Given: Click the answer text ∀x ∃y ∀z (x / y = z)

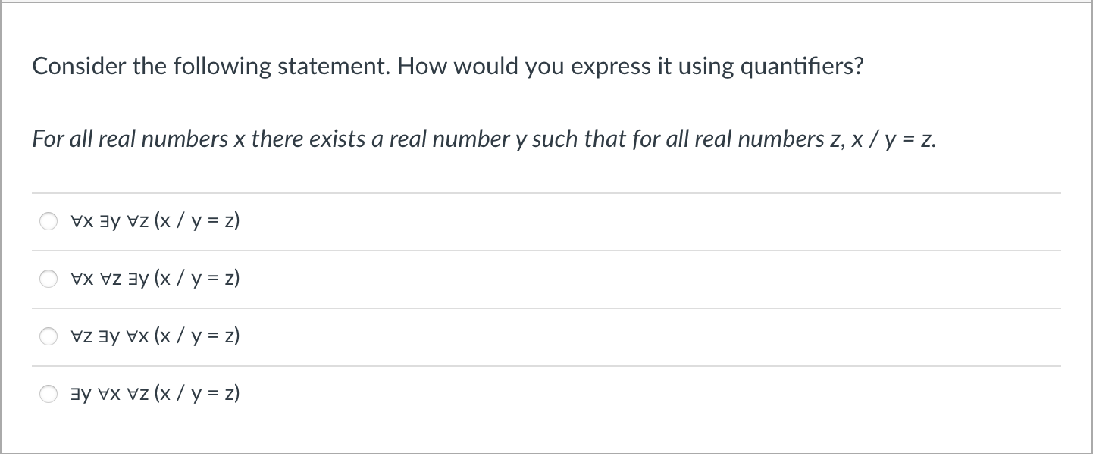Looking at the screenshot, I should click(x=155, y=221).
